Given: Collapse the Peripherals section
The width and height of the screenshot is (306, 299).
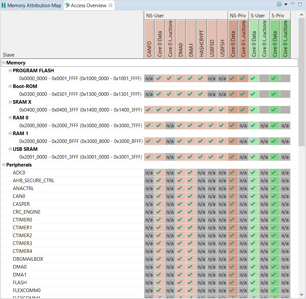Looking at the screenshot, I should pyautogui.click(x=4, y=165).
